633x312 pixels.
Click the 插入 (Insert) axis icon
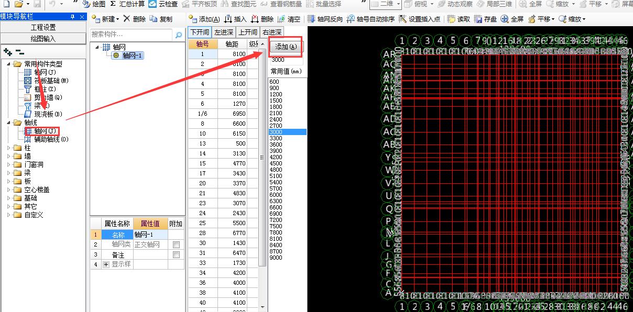pyautogui.click(x=228, y=19)
